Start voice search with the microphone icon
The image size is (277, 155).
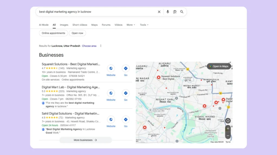(168, 12)
